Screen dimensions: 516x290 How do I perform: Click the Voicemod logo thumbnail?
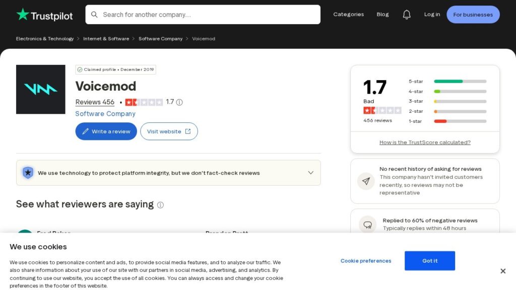41,90
